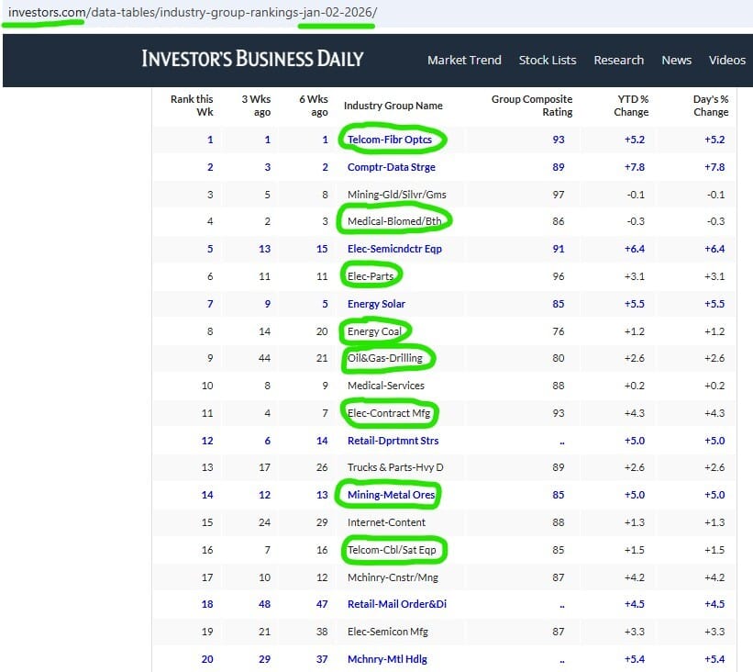
Task: Click the Rank this Wk column header
Action: click(192, 106)
